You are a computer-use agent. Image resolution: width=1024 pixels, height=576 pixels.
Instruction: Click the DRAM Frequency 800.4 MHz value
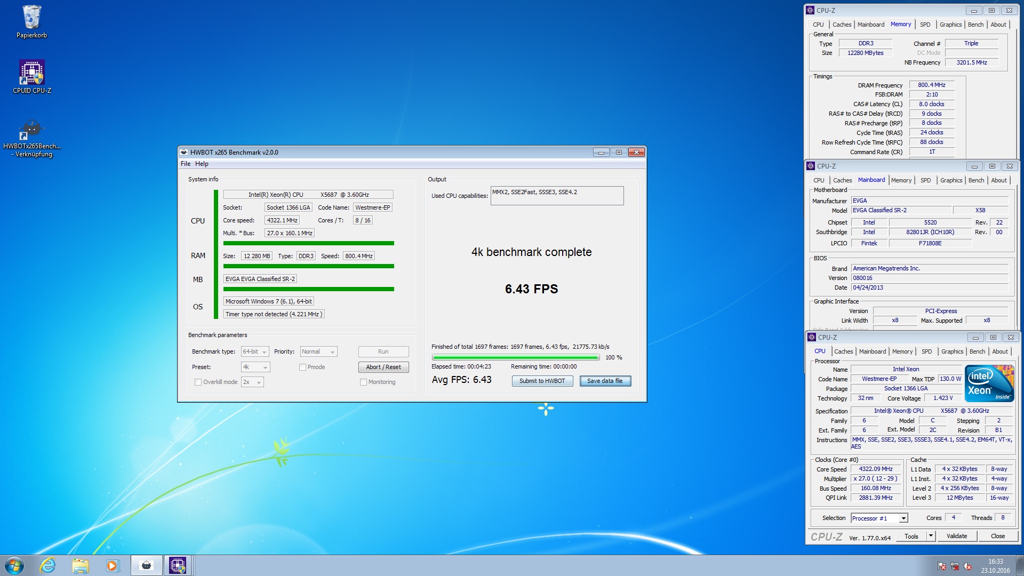pos(932,85)
